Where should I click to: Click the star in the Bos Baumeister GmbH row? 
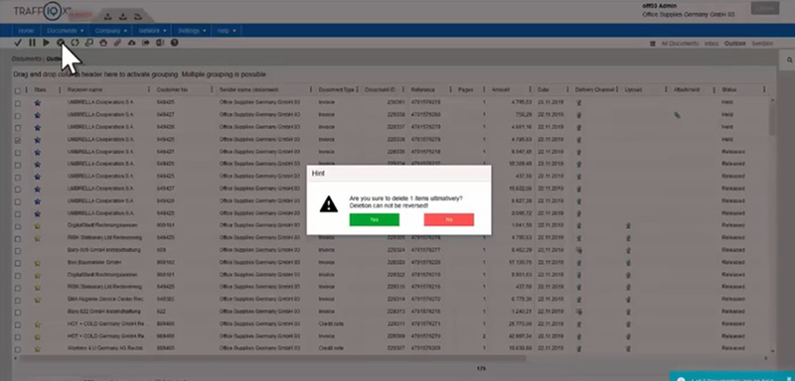point(37,263)
